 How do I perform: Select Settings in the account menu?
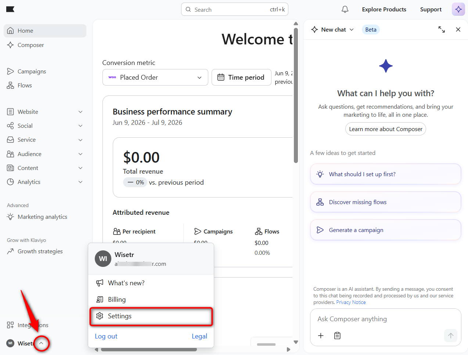(x=151, y=316)
